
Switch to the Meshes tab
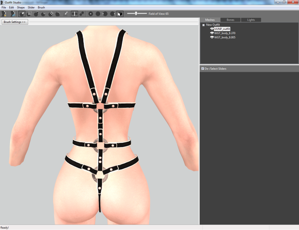[x=210, y=20]
